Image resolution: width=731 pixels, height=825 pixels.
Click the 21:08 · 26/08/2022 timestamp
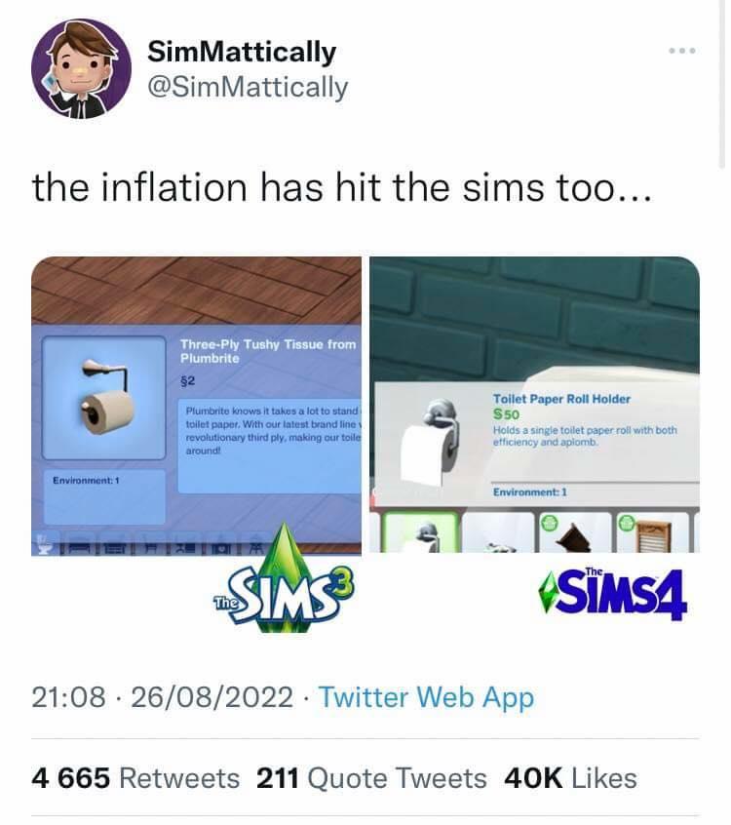point(163,697)
